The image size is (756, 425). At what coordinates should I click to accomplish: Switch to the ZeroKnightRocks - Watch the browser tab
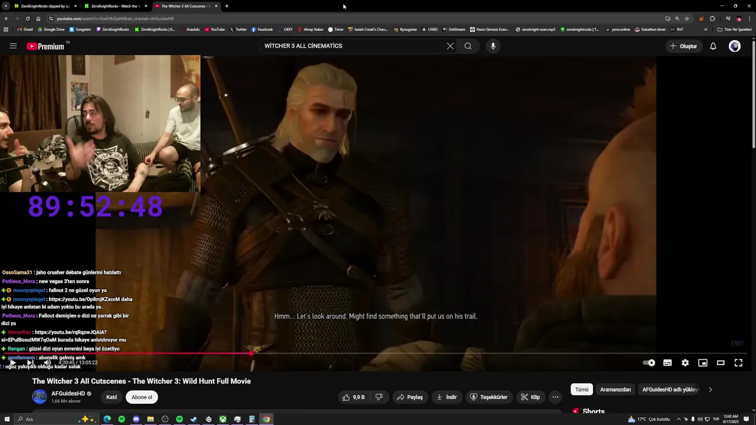pyautogui.click(x=116, y=6)
